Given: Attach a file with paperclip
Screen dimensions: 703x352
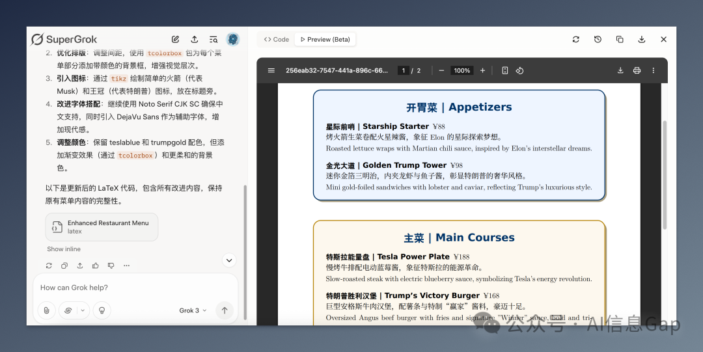Looking at the screenshot, I should pyautogui.click(x=47, y=310).
